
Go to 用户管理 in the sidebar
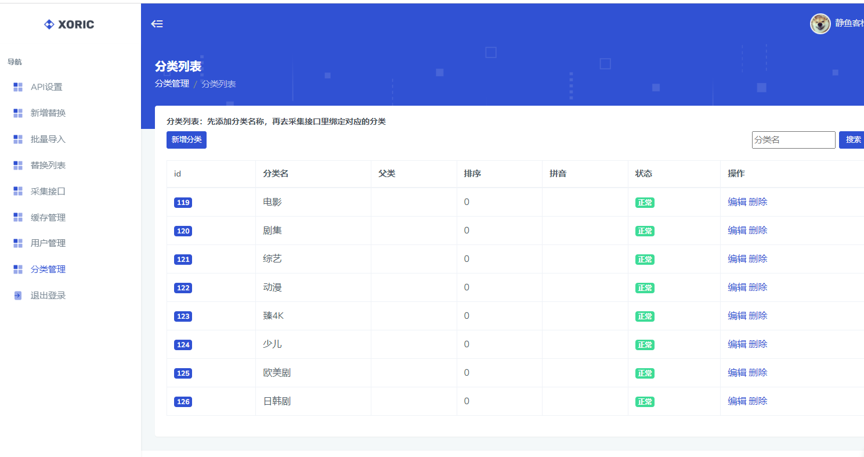coord(48,243)
